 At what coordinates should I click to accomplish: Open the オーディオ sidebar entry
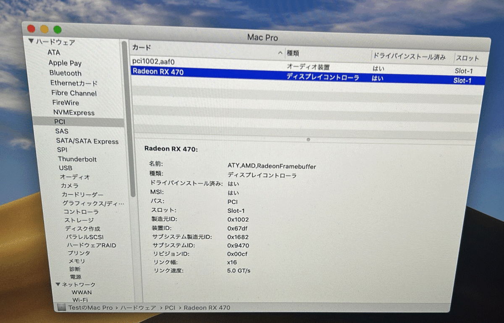(x=75, y=177)
